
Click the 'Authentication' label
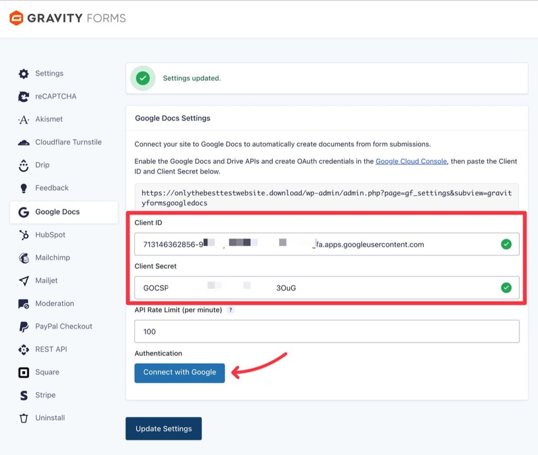click(x=158, y=354)
